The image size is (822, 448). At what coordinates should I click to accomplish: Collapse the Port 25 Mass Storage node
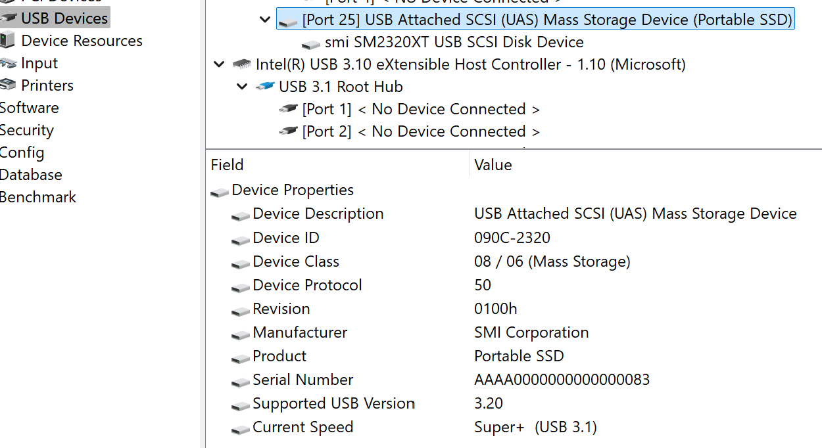(x=265, y=20)
